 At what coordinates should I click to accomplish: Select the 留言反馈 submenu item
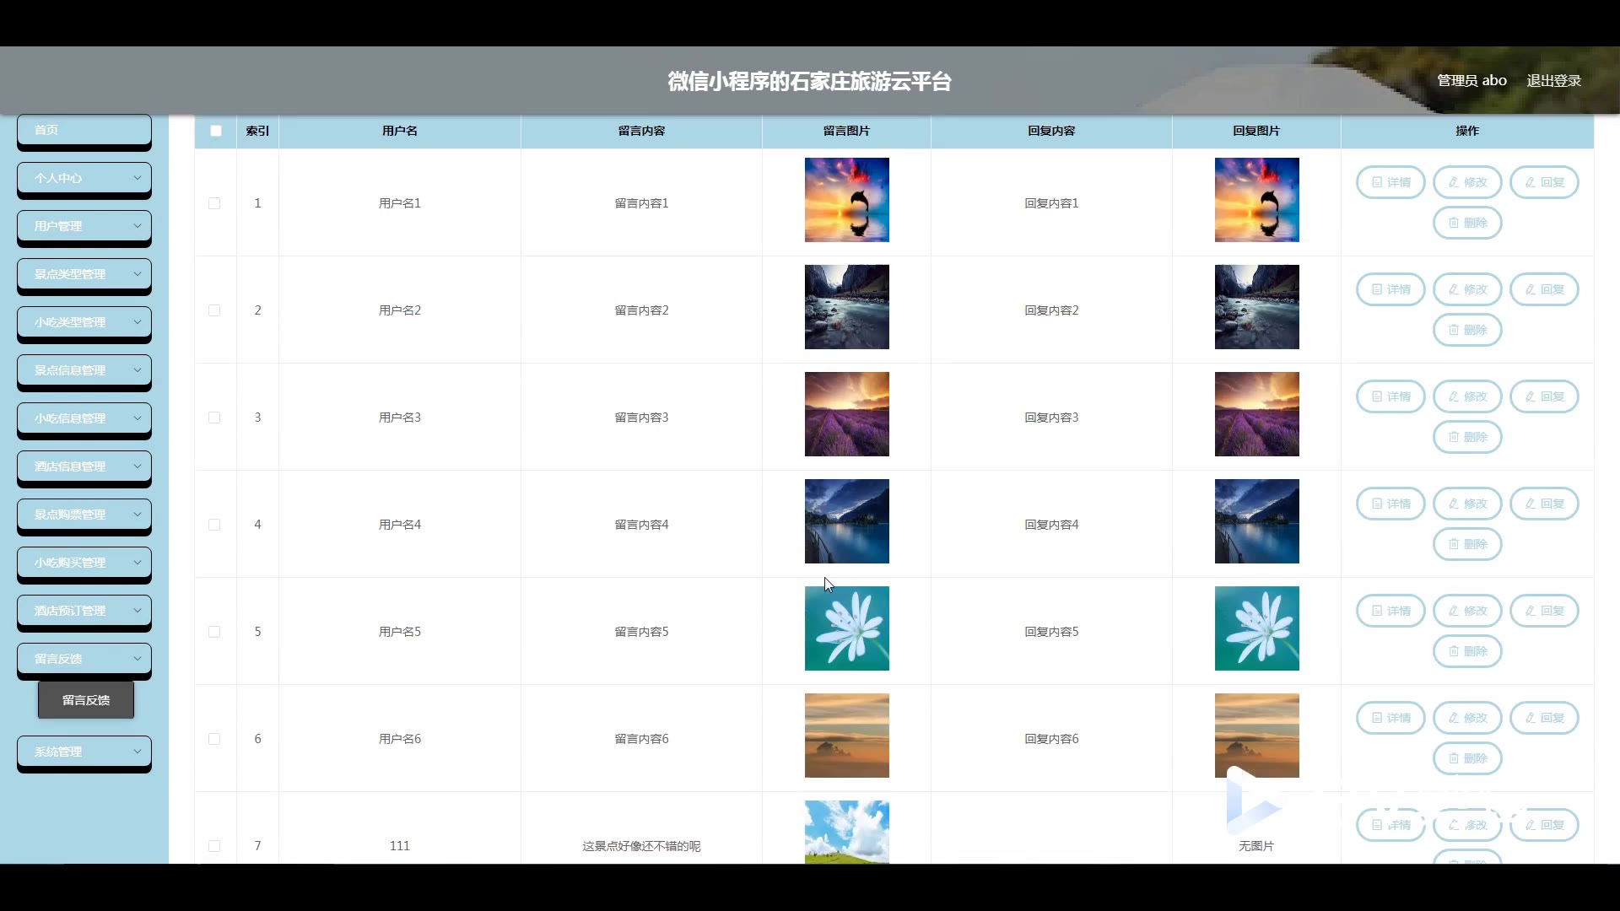(x=86, y=700)
